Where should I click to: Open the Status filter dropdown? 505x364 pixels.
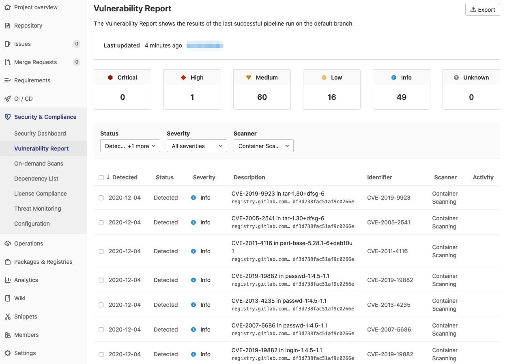coord(130,146)
